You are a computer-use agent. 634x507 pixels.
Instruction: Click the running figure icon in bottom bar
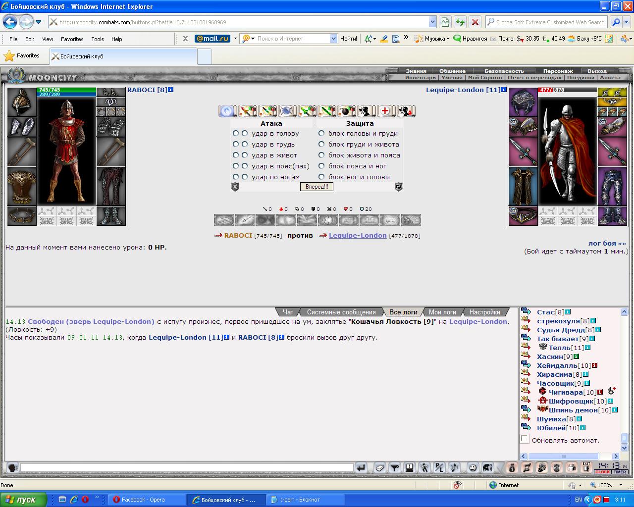click(x=424, y=467)
